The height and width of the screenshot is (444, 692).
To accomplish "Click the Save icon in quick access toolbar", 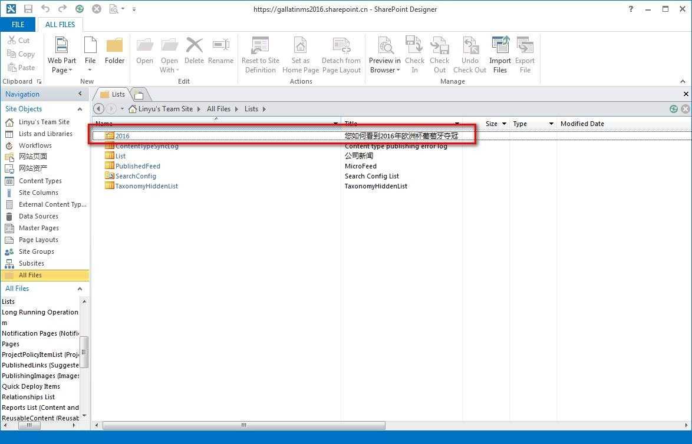I will pyautogui.click(x=28, y=9).
